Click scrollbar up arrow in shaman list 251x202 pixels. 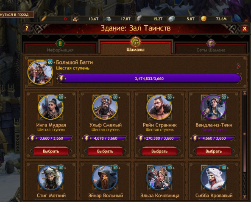coord(245,93)
